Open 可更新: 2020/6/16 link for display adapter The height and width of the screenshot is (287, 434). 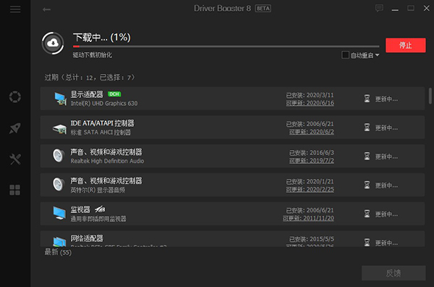point(310,103)
